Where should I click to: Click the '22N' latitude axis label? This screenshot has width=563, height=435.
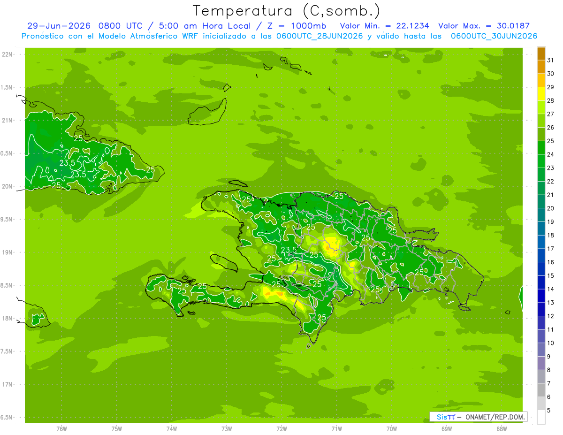point(8,54)
